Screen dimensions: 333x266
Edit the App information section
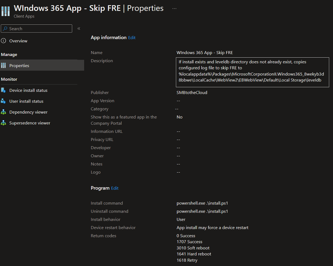[132, 38]
